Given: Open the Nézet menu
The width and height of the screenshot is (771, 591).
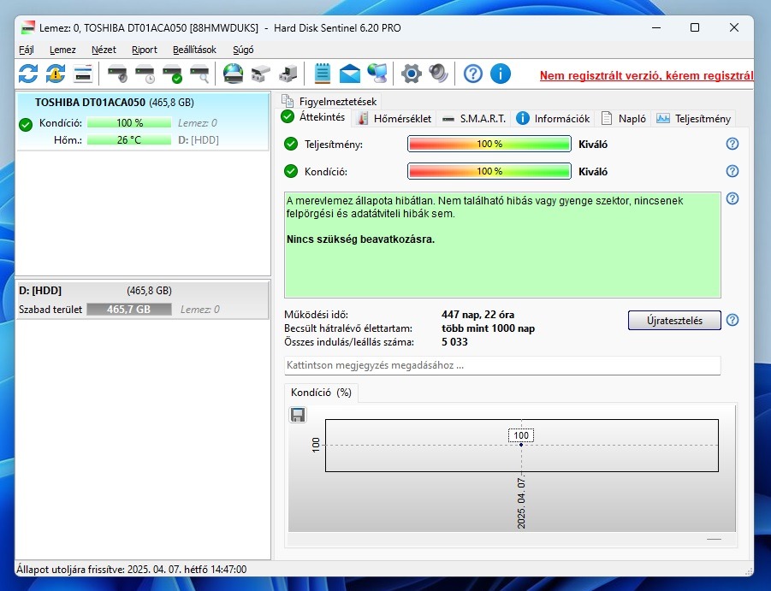Looking at the screenshot, I should [x=104, y=50].
